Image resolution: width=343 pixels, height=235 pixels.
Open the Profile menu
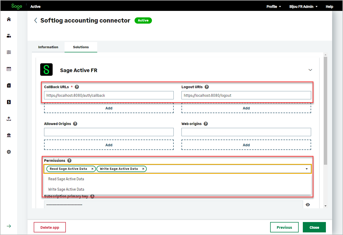[x=274, y=6]
